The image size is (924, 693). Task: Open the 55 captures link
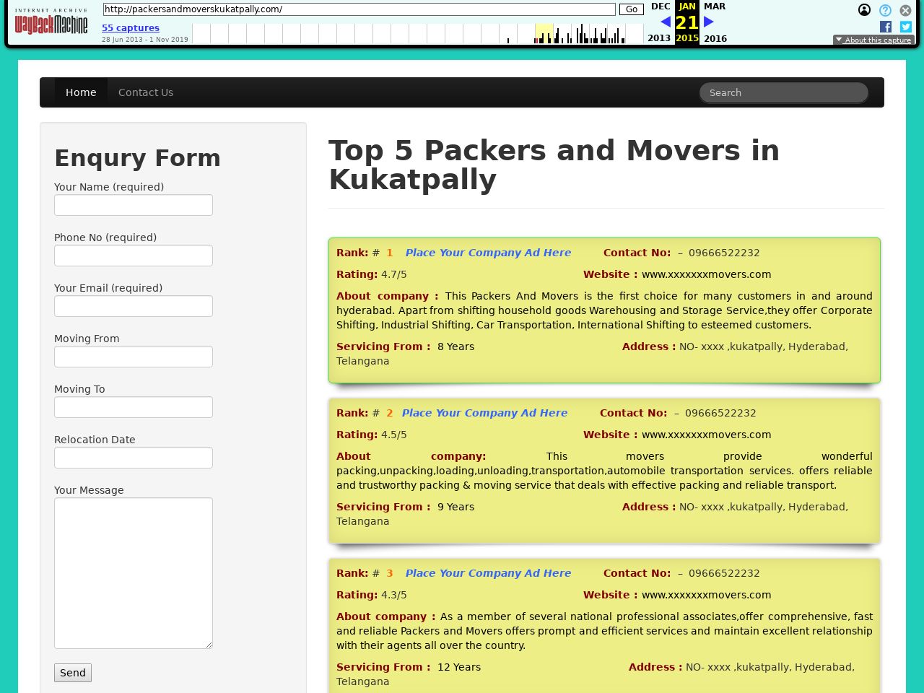click(131, 28)
